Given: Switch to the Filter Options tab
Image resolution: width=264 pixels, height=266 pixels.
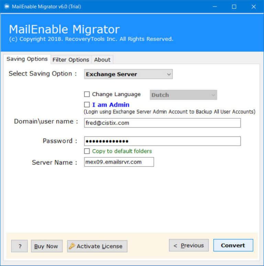Looking at the screenshot, I should [71, 60].
